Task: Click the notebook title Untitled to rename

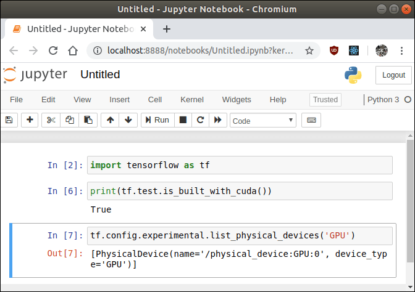Action: tap(100, 75)
